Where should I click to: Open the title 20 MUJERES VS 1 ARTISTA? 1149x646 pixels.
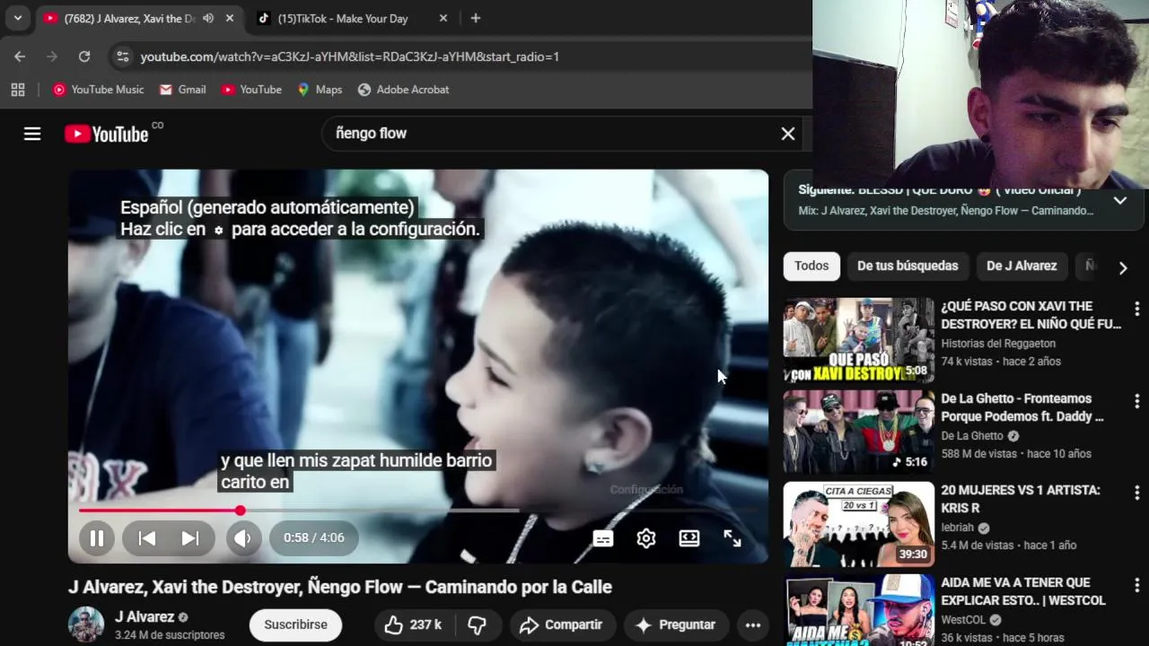pos(1020,499)
